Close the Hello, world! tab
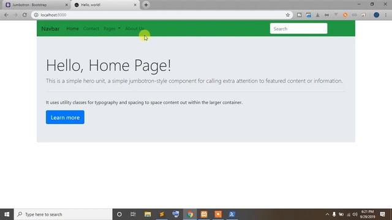 [135, 5]
